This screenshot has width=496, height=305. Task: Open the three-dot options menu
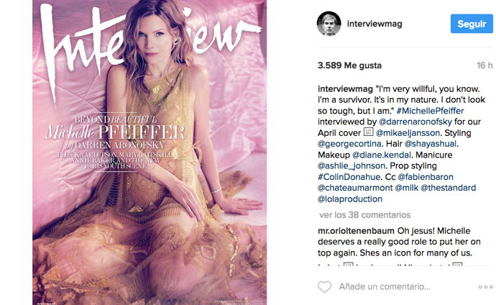485,287
